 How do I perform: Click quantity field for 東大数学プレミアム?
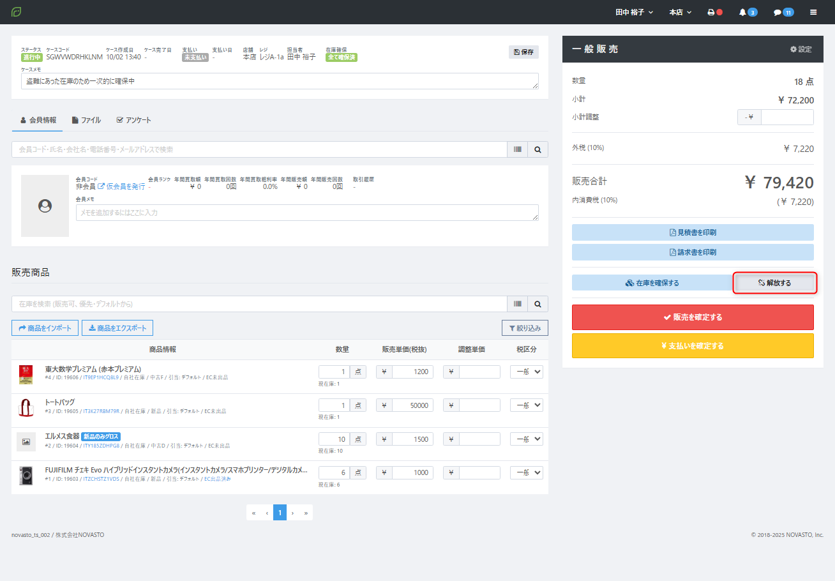click(335, 372)
